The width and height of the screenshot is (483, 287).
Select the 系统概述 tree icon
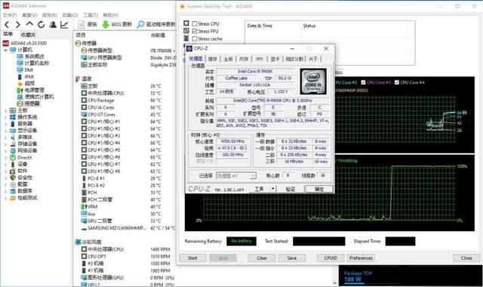coord(20,57)
